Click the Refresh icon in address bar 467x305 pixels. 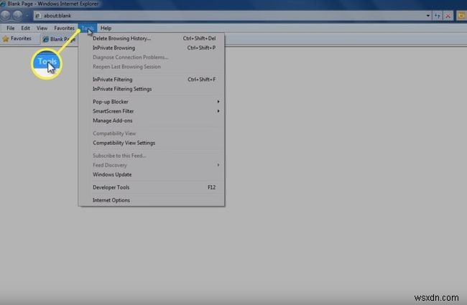pyautogui.click(x=438, y=16)
